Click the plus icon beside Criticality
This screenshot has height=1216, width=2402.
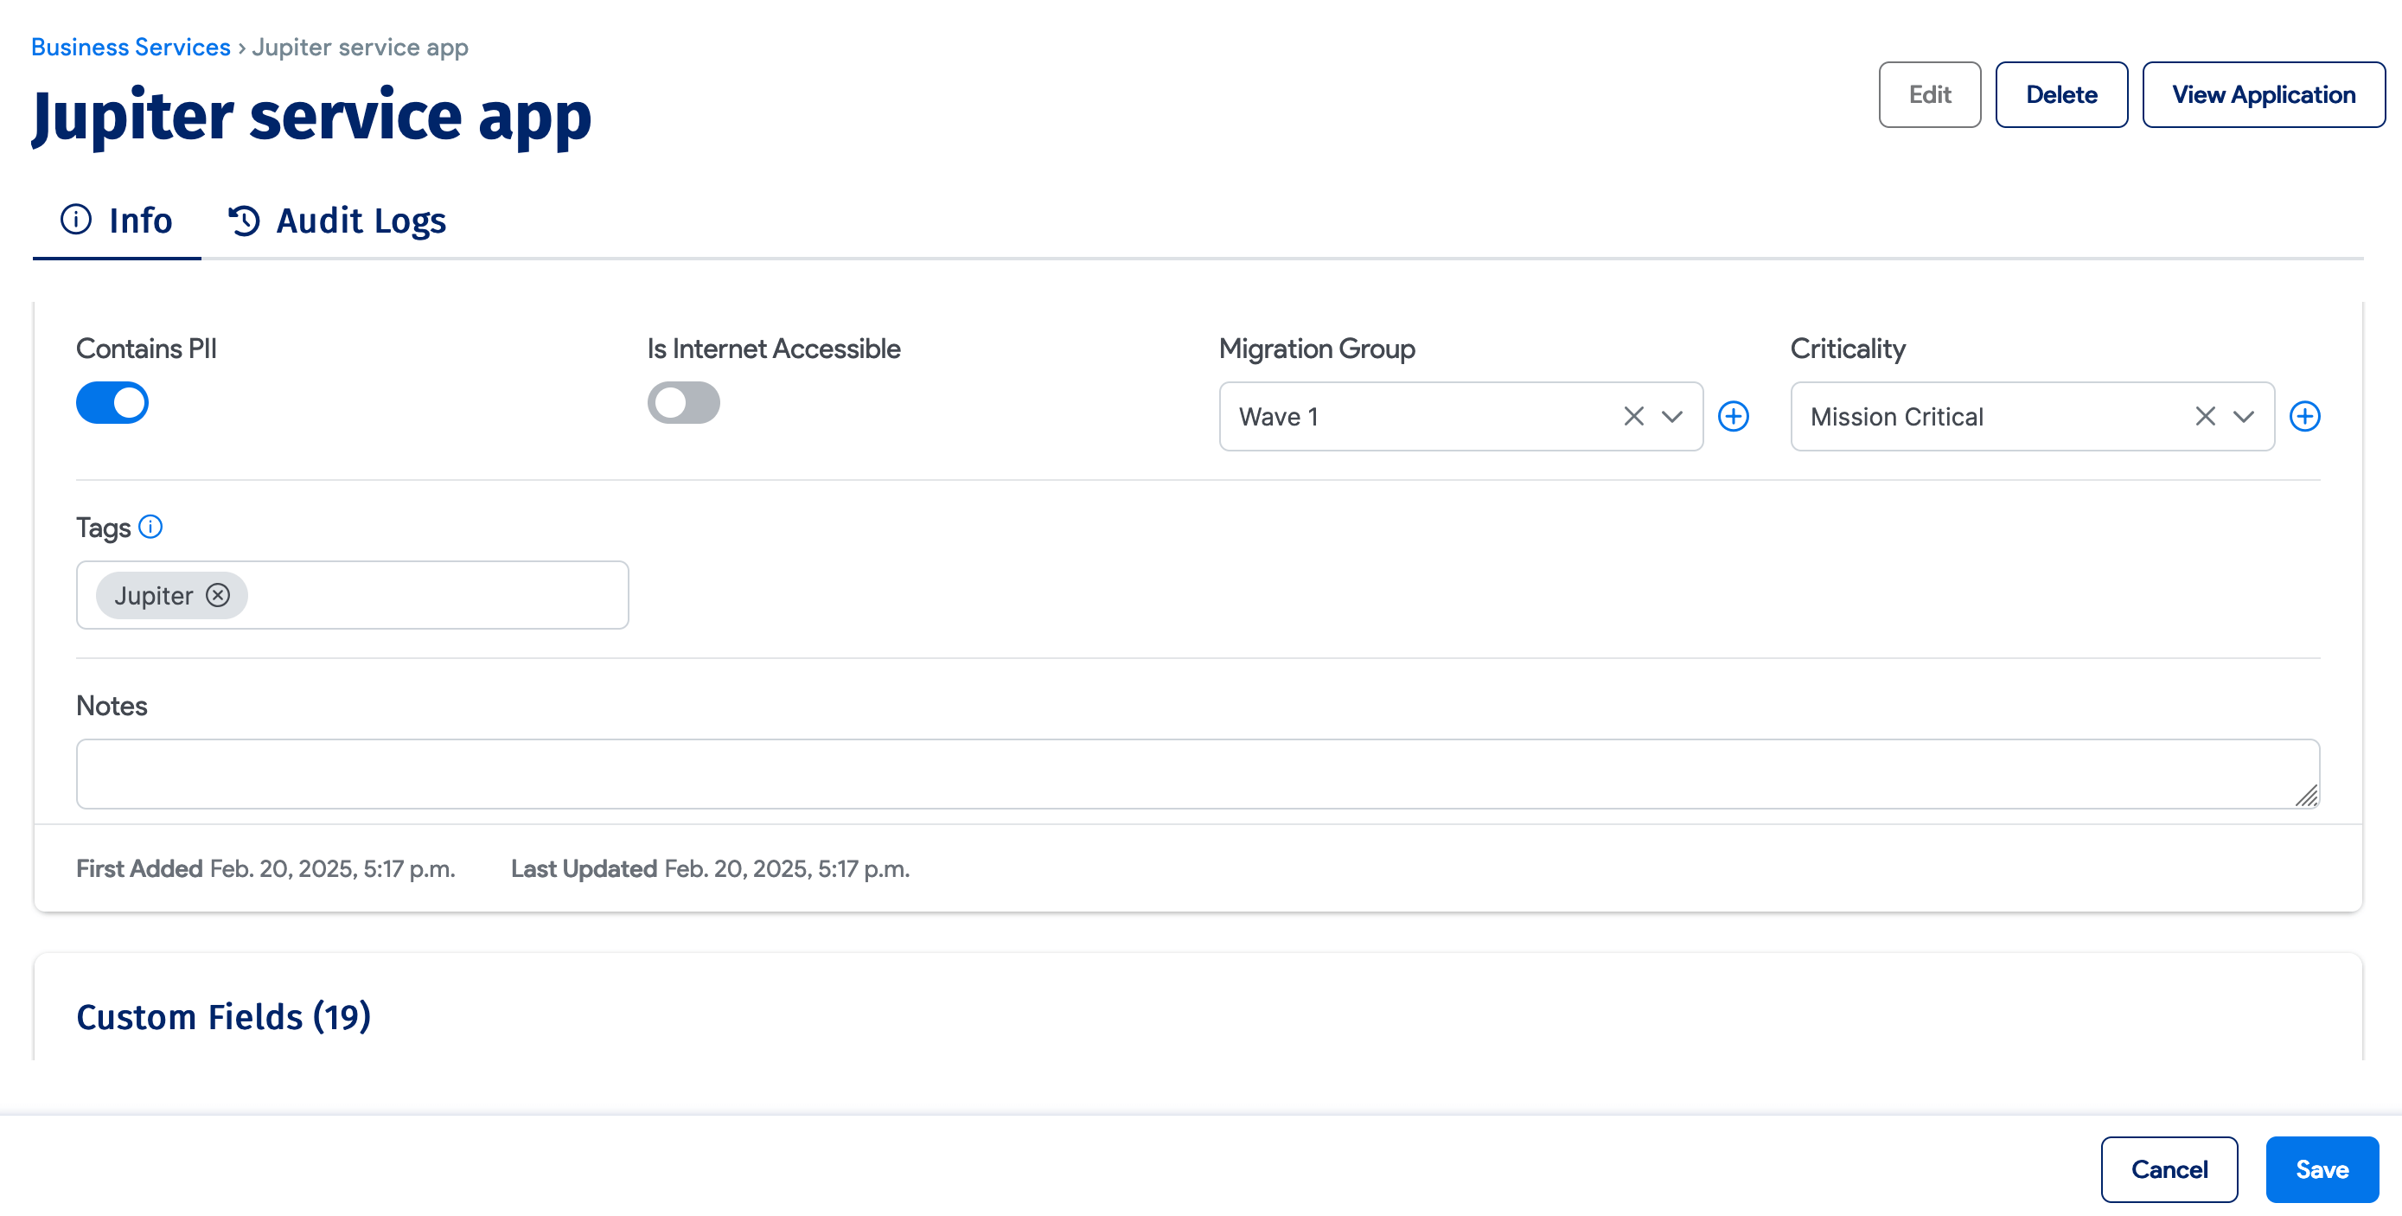tap(2304, 416)
